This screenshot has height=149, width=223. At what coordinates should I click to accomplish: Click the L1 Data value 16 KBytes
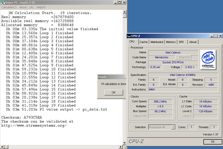pos(205,102)
